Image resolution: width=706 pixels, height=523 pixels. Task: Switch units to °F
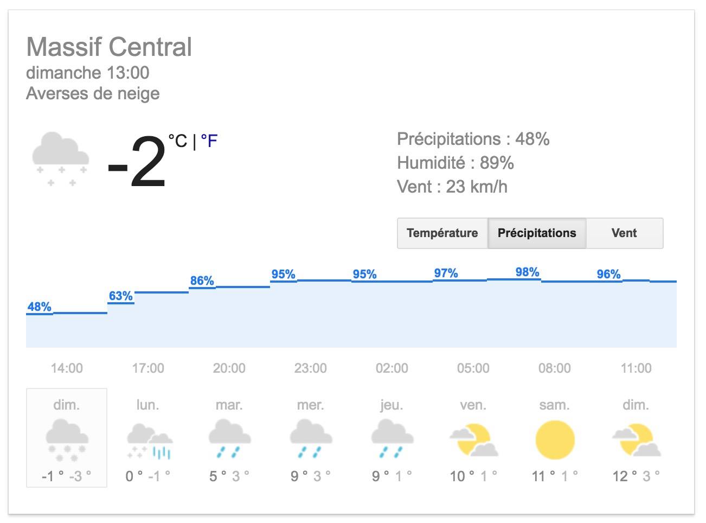click(209, 141)
